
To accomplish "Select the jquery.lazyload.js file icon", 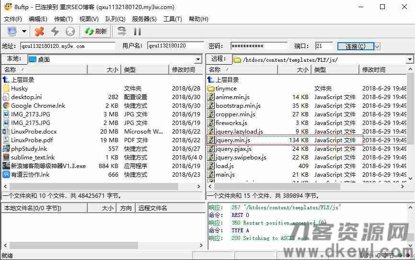I will [211, 131].
